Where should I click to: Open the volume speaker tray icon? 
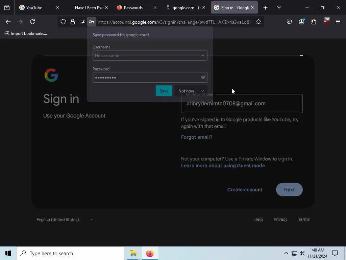tap(302, 253)
